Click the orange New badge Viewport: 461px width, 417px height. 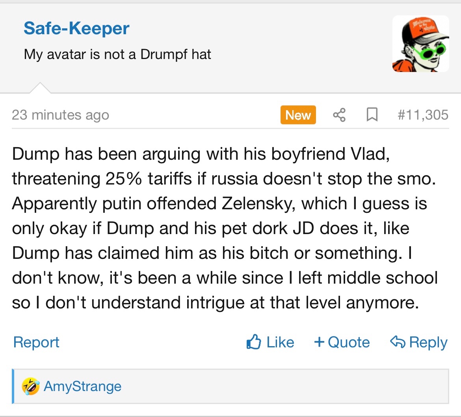coord(298,115)
